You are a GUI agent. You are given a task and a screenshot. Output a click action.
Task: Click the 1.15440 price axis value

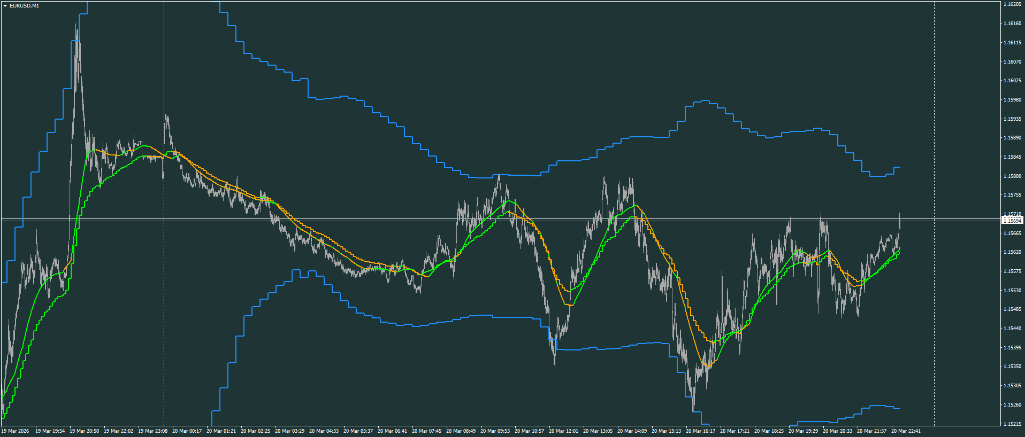point(1012,328)
